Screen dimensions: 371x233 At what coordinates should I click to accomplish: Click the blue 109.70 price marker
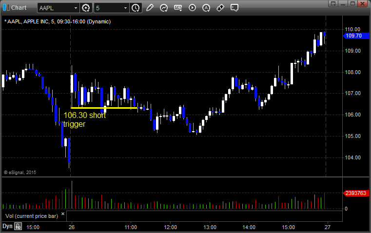355,36
